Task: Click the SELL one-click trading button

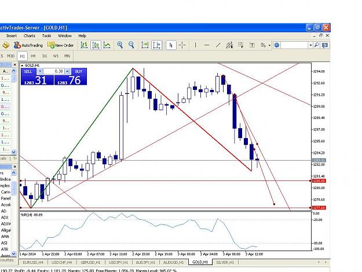Action: tap(28, 71)
